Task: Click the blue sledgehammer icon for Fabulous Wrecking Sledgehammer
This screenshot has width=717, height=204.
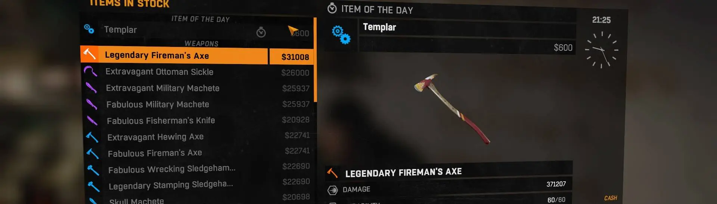Action: [93, 170]
